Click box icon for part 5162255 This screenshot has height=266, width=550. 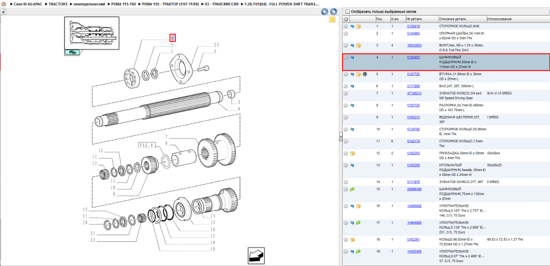coord(352,153)
